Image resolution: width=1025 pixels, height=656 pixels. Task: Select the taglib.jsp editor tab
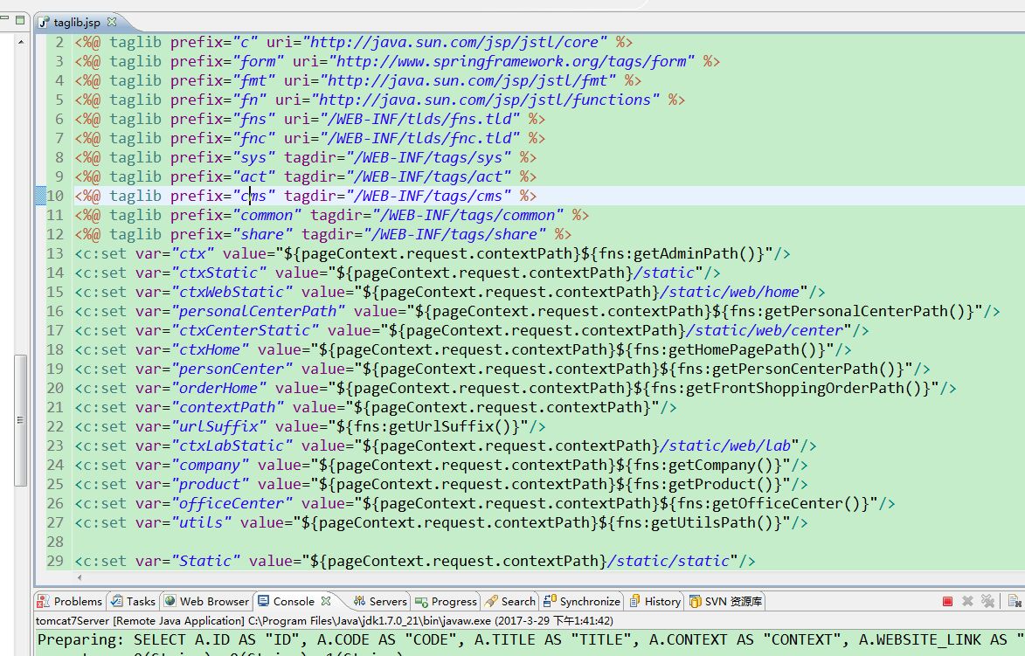(74, 22)
